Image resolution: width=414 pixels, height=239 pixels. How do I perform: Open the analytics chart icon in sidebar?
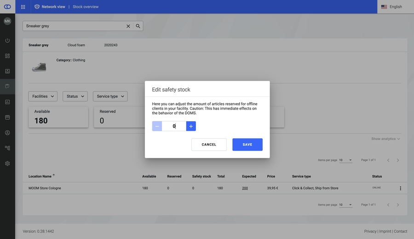pyautogui.click(x=7, y=102)
